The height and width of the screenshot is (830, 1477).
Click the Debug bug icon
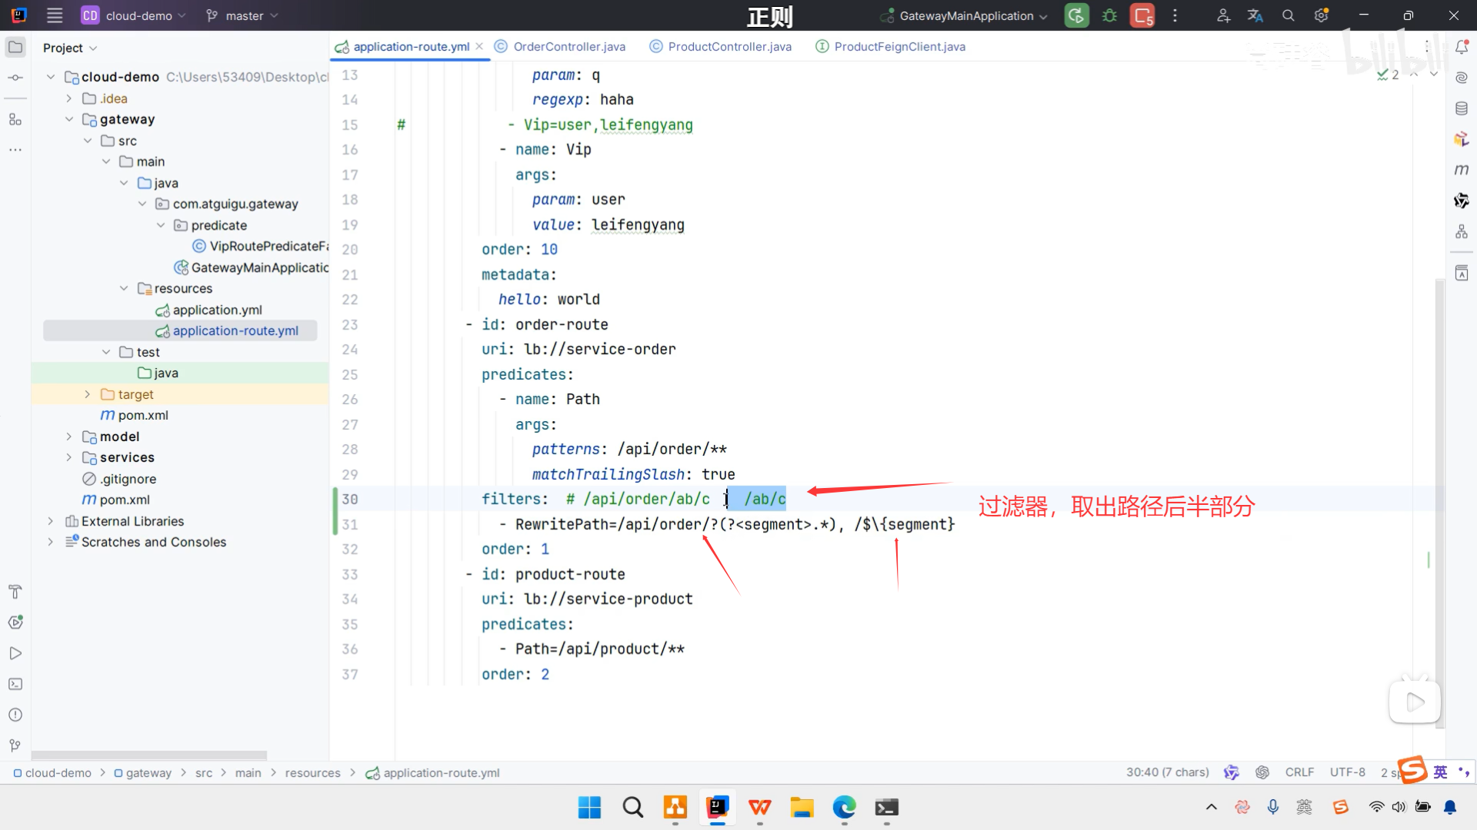pos(1109,15)
